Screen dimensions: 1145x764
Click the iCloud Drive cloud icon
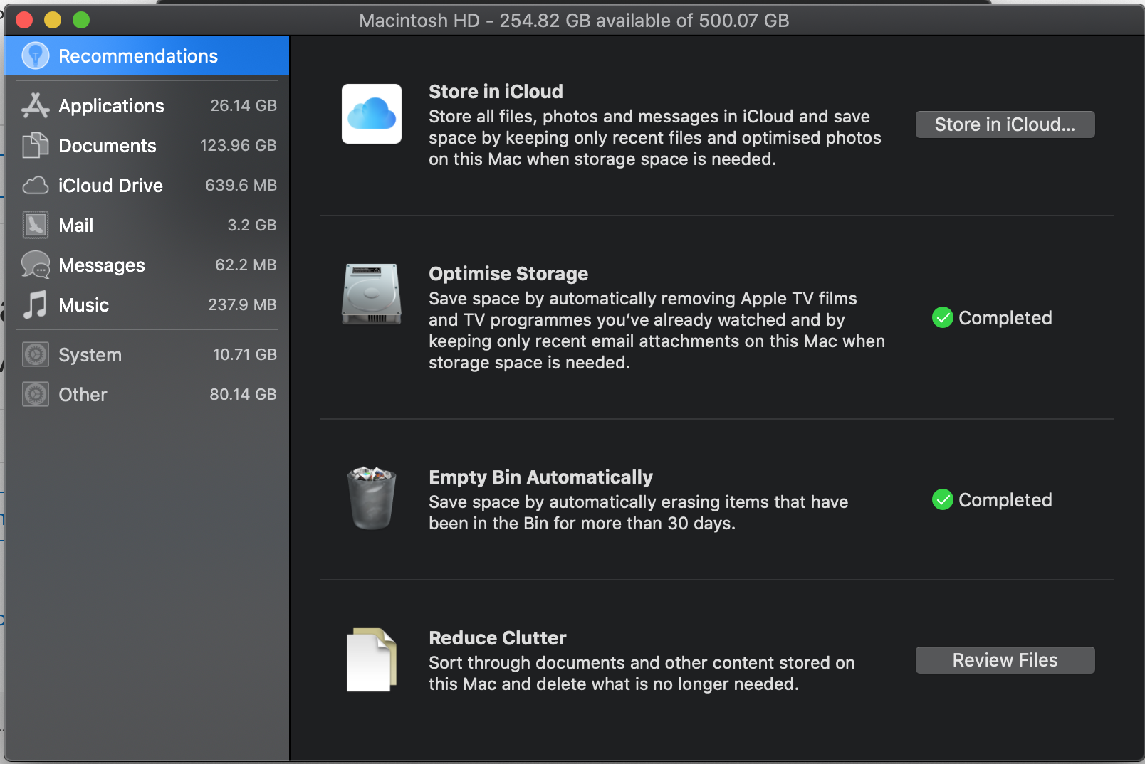coord(35,186)
